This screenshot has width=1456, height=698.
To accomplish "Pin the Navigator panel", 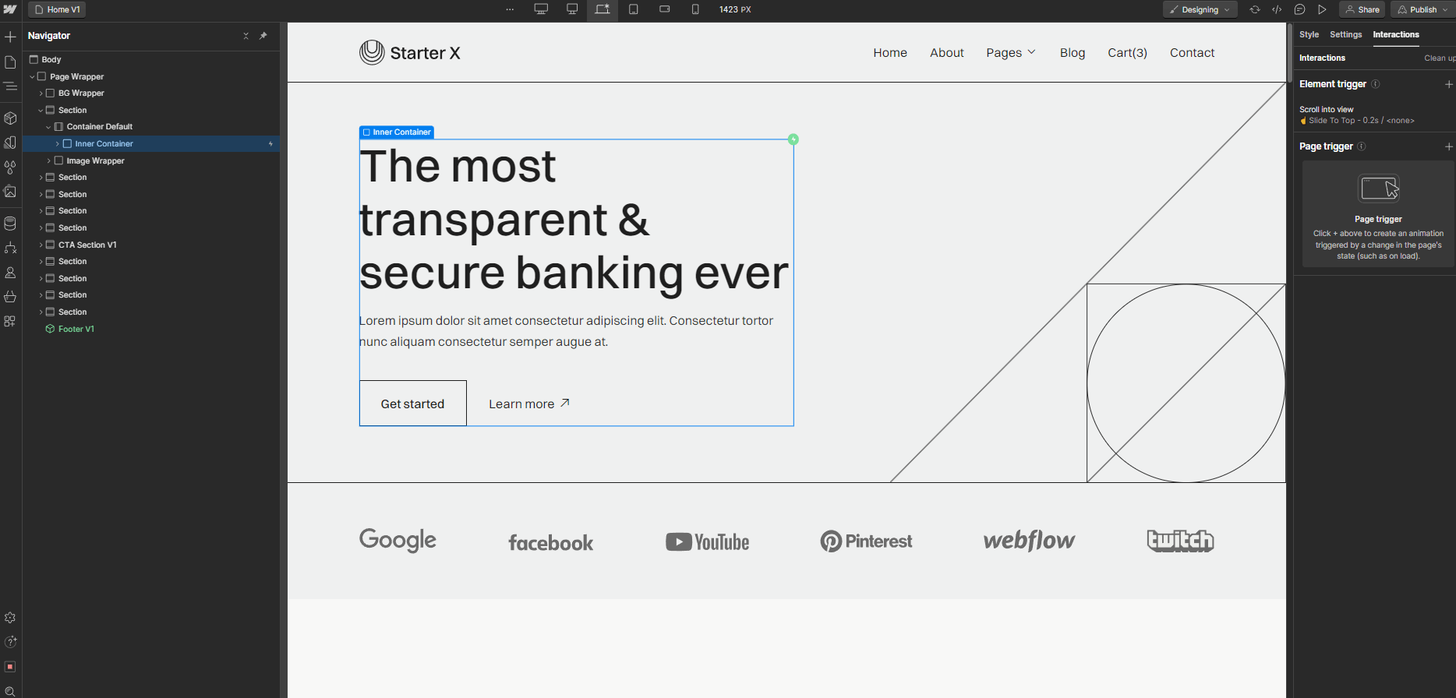I will 263,36.
